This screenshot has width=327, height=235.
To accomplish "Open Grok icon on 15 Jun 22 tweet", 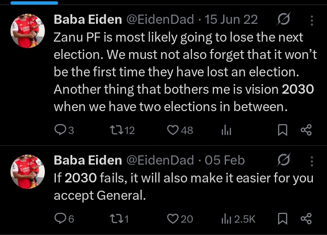I will 284,20.
